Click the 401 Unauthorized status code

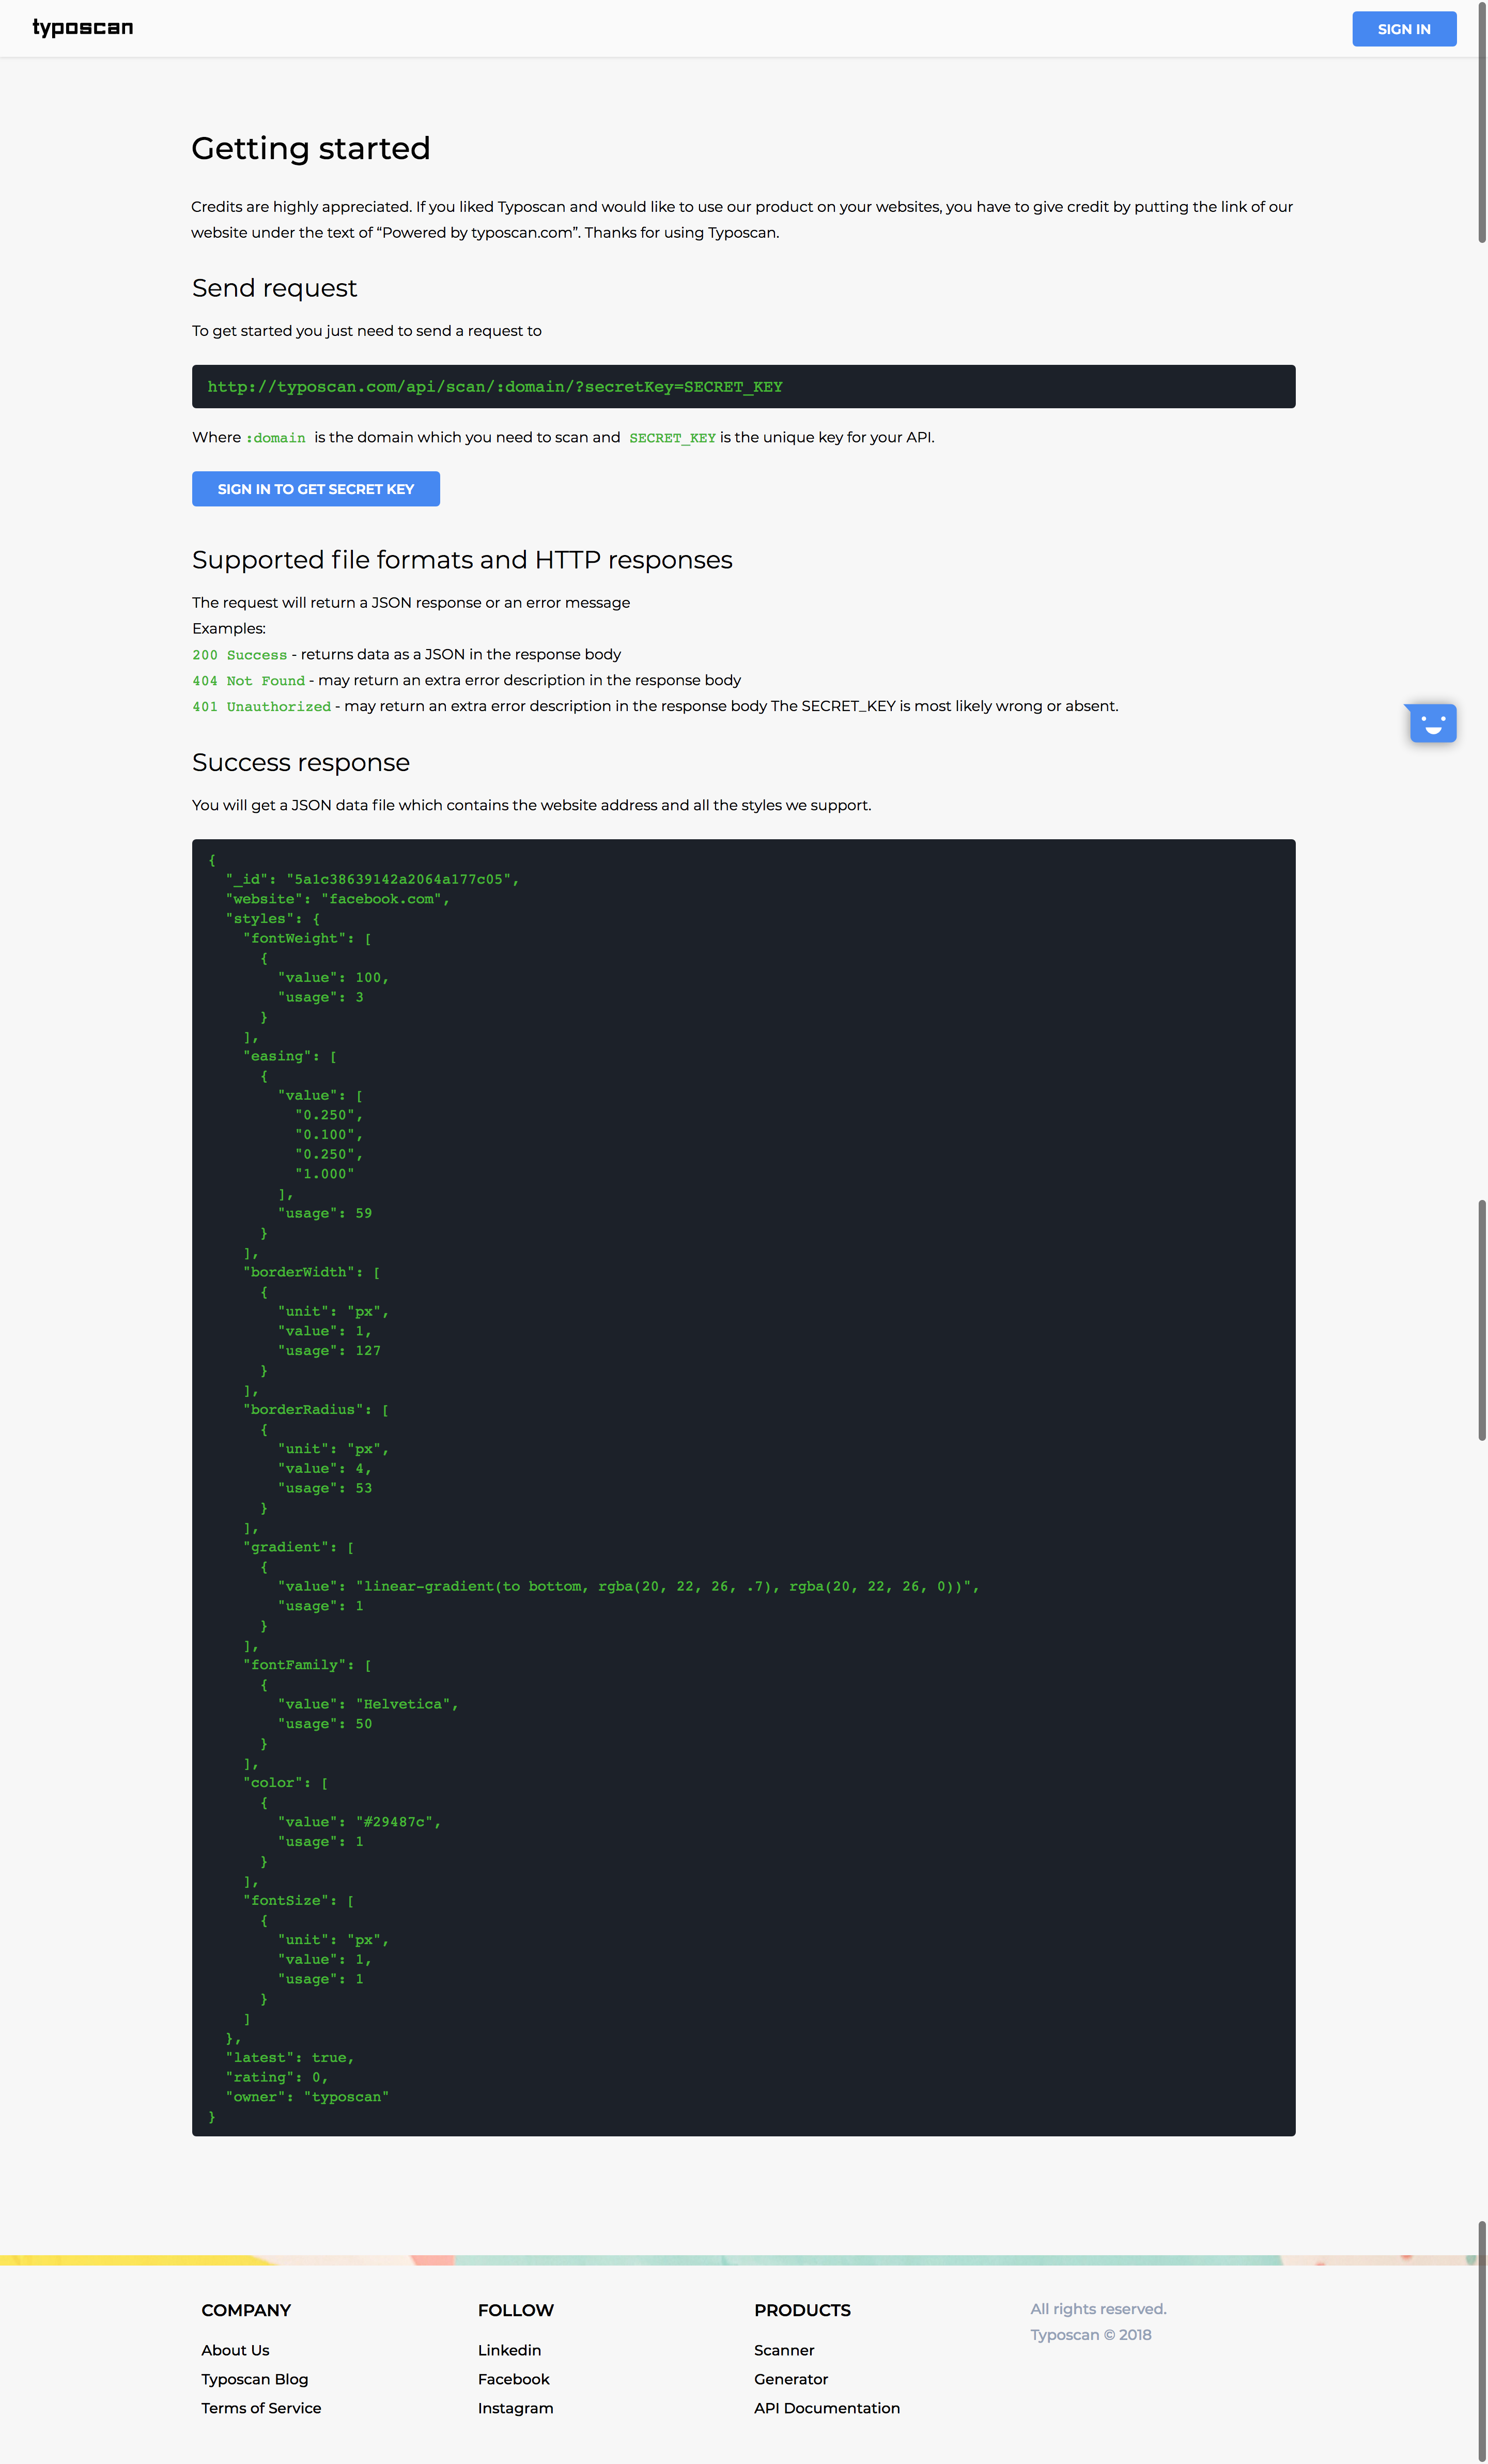(261, 707)
